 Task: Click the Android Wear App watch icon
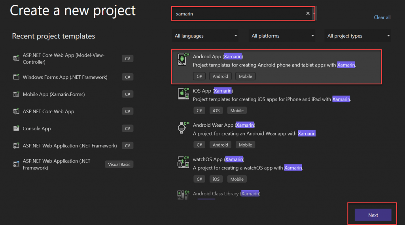pos(183,128)
